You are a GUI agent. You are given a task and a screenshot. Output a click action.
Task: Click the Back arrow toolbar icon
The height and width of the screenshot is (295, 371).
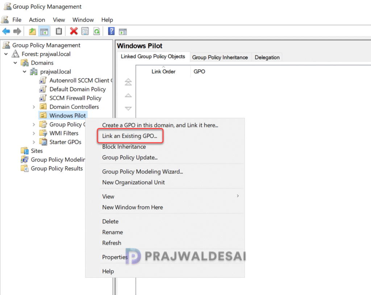point(6,31)
